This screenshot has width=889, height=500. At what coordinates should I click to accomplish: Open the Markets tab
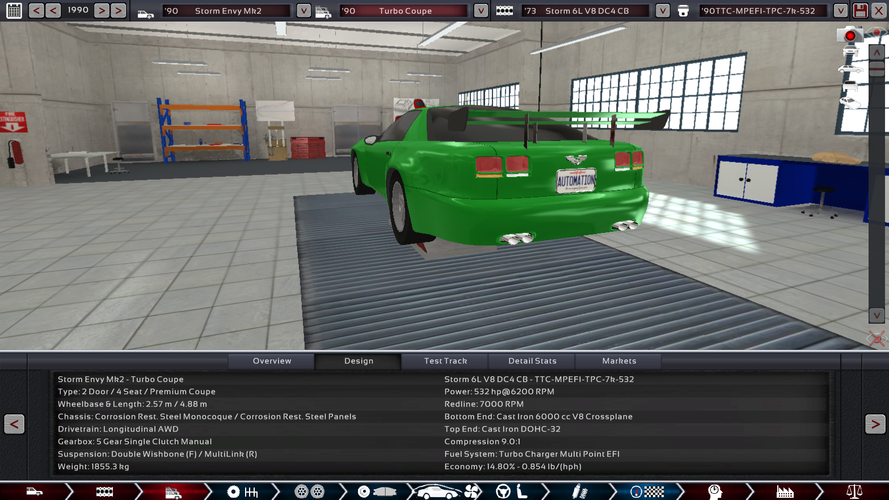click(x=619, y=361)
